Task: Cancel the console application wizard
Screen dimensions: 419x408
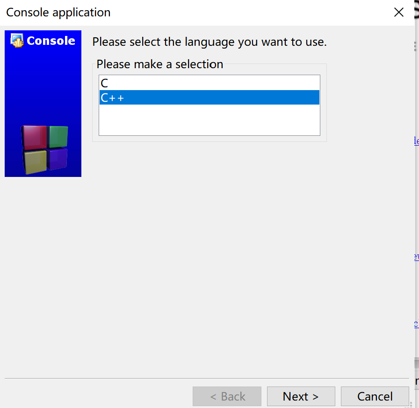Action: pos(375,396)
